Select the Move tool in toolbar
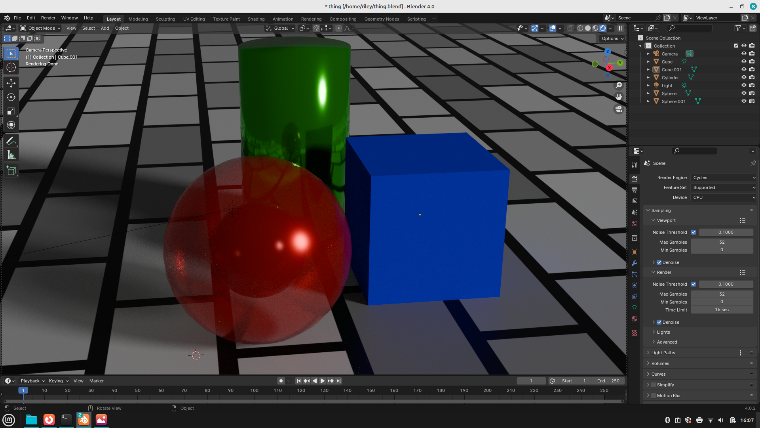Image resolution: width=760 pixels, height=428 pixels. [x=11, y=83]
